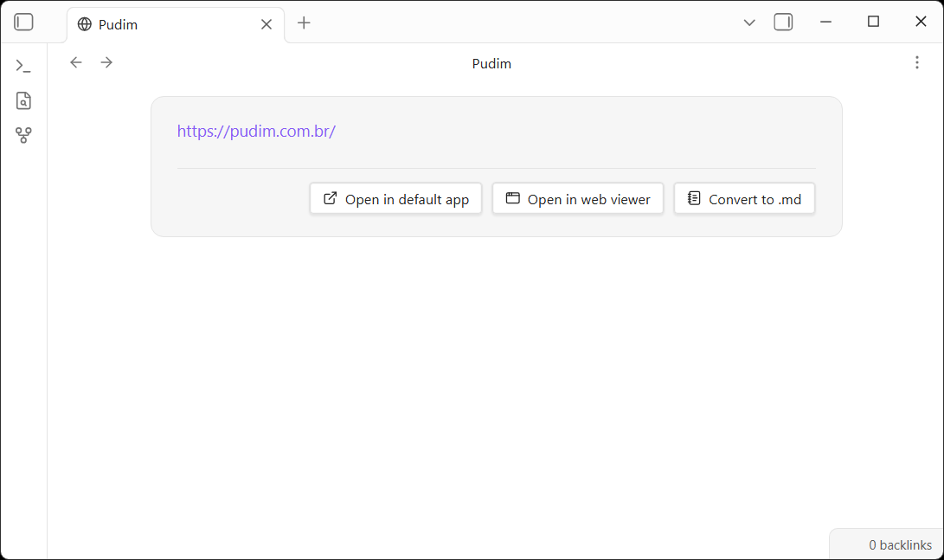
Task: Open the https://pudim.com.br/ link
Action: click(x=256, y=132)
